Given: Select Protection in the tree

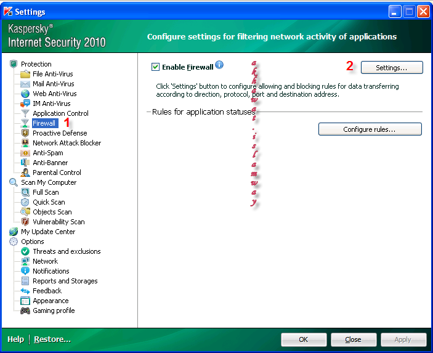Looking at the screenshot, I should tap(36, 64).
